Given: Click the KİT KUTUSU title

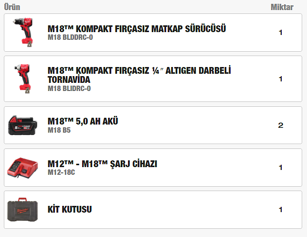Looking at the screenshot, I should (70, 209).
